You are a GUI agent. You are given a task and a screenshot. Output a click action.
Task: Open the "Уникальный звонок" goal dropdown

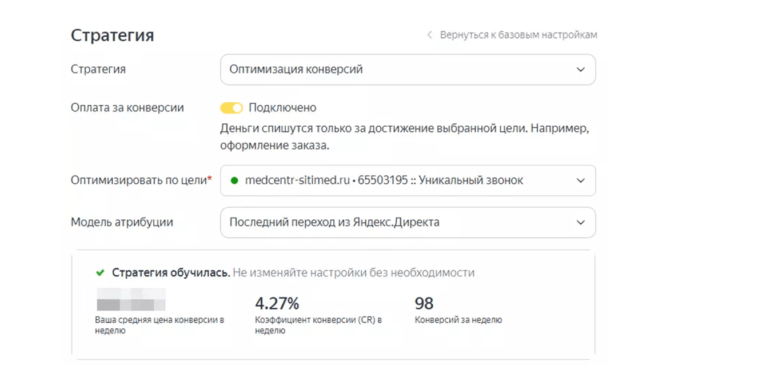(400, 180)
